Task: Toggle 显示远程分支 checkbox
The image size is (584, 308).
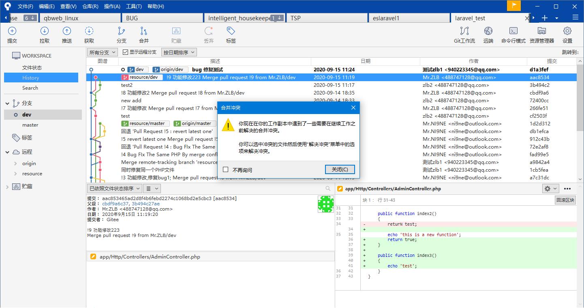Action: [126, 52]
